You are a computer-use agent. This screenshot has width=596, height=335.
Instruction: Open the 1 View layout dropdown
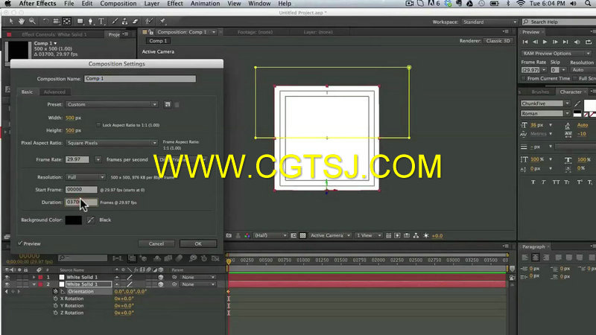tap(368, 235)
